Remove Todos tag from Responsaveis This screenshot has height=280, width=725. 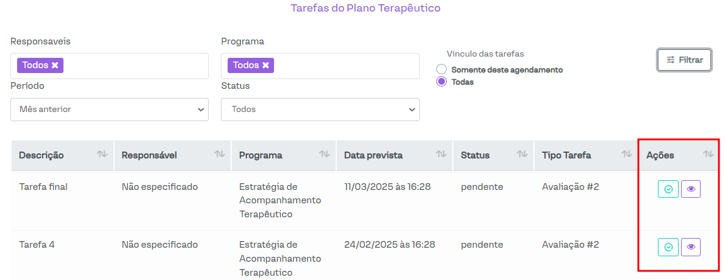pos(55,65)
